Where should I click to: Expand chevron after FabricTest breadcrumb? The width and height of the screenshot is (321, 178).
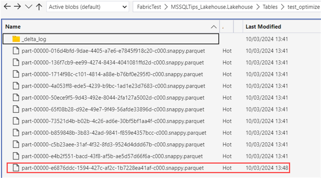coord(166,7)
